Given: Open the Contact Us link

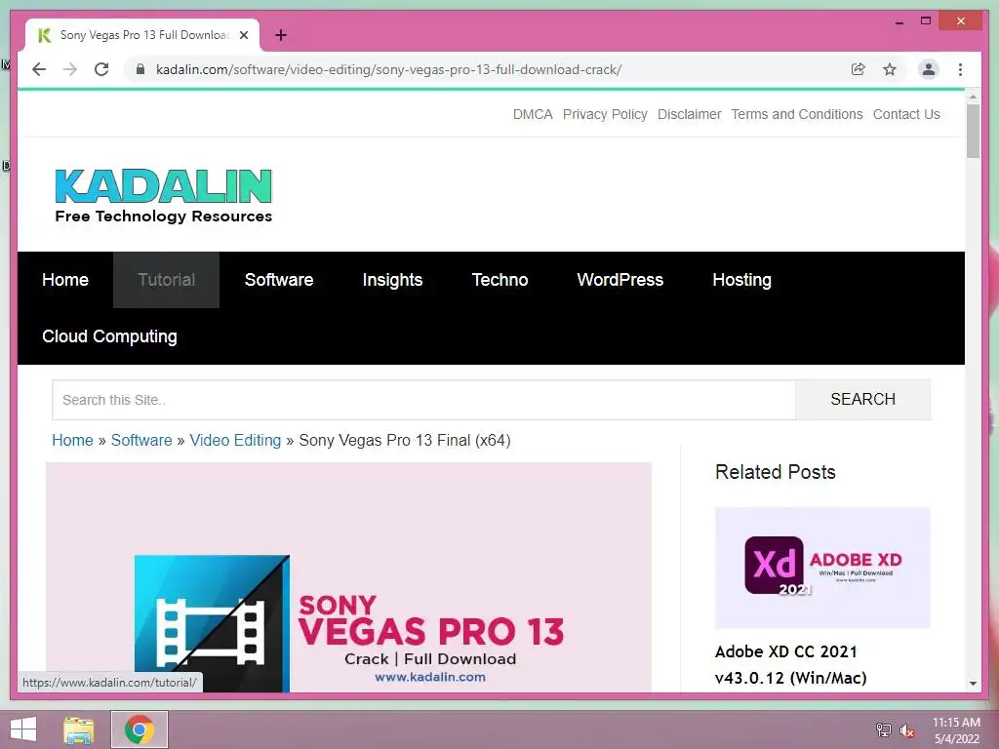Looking at the screenshot, I should pyautogui.click(x=906, y=115).
